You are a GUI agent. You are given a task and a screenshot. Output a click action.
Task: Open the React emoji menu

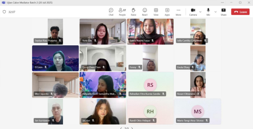point(145,12)
